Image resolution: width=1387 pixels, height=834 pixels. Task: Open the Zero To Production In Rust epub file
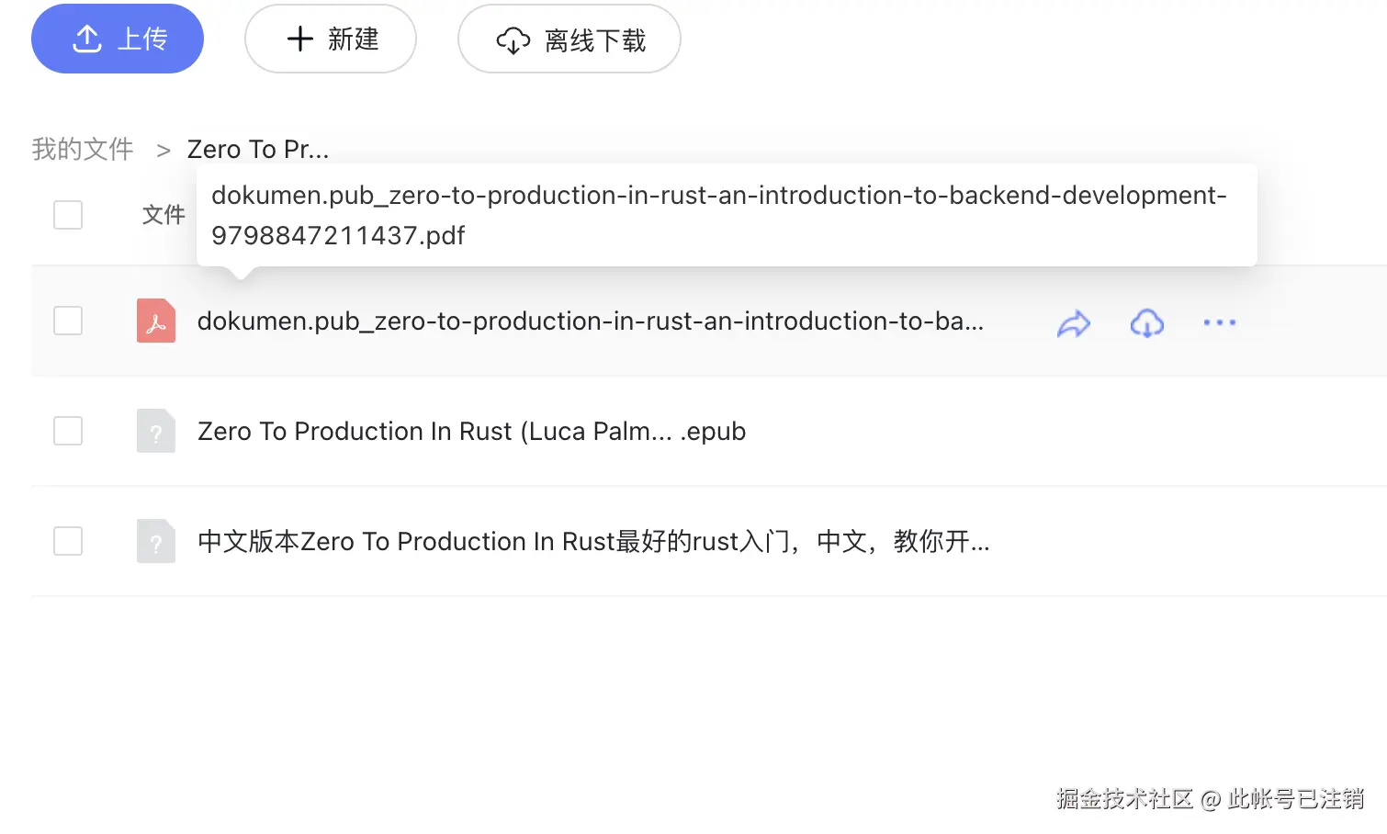pos(471,431)
